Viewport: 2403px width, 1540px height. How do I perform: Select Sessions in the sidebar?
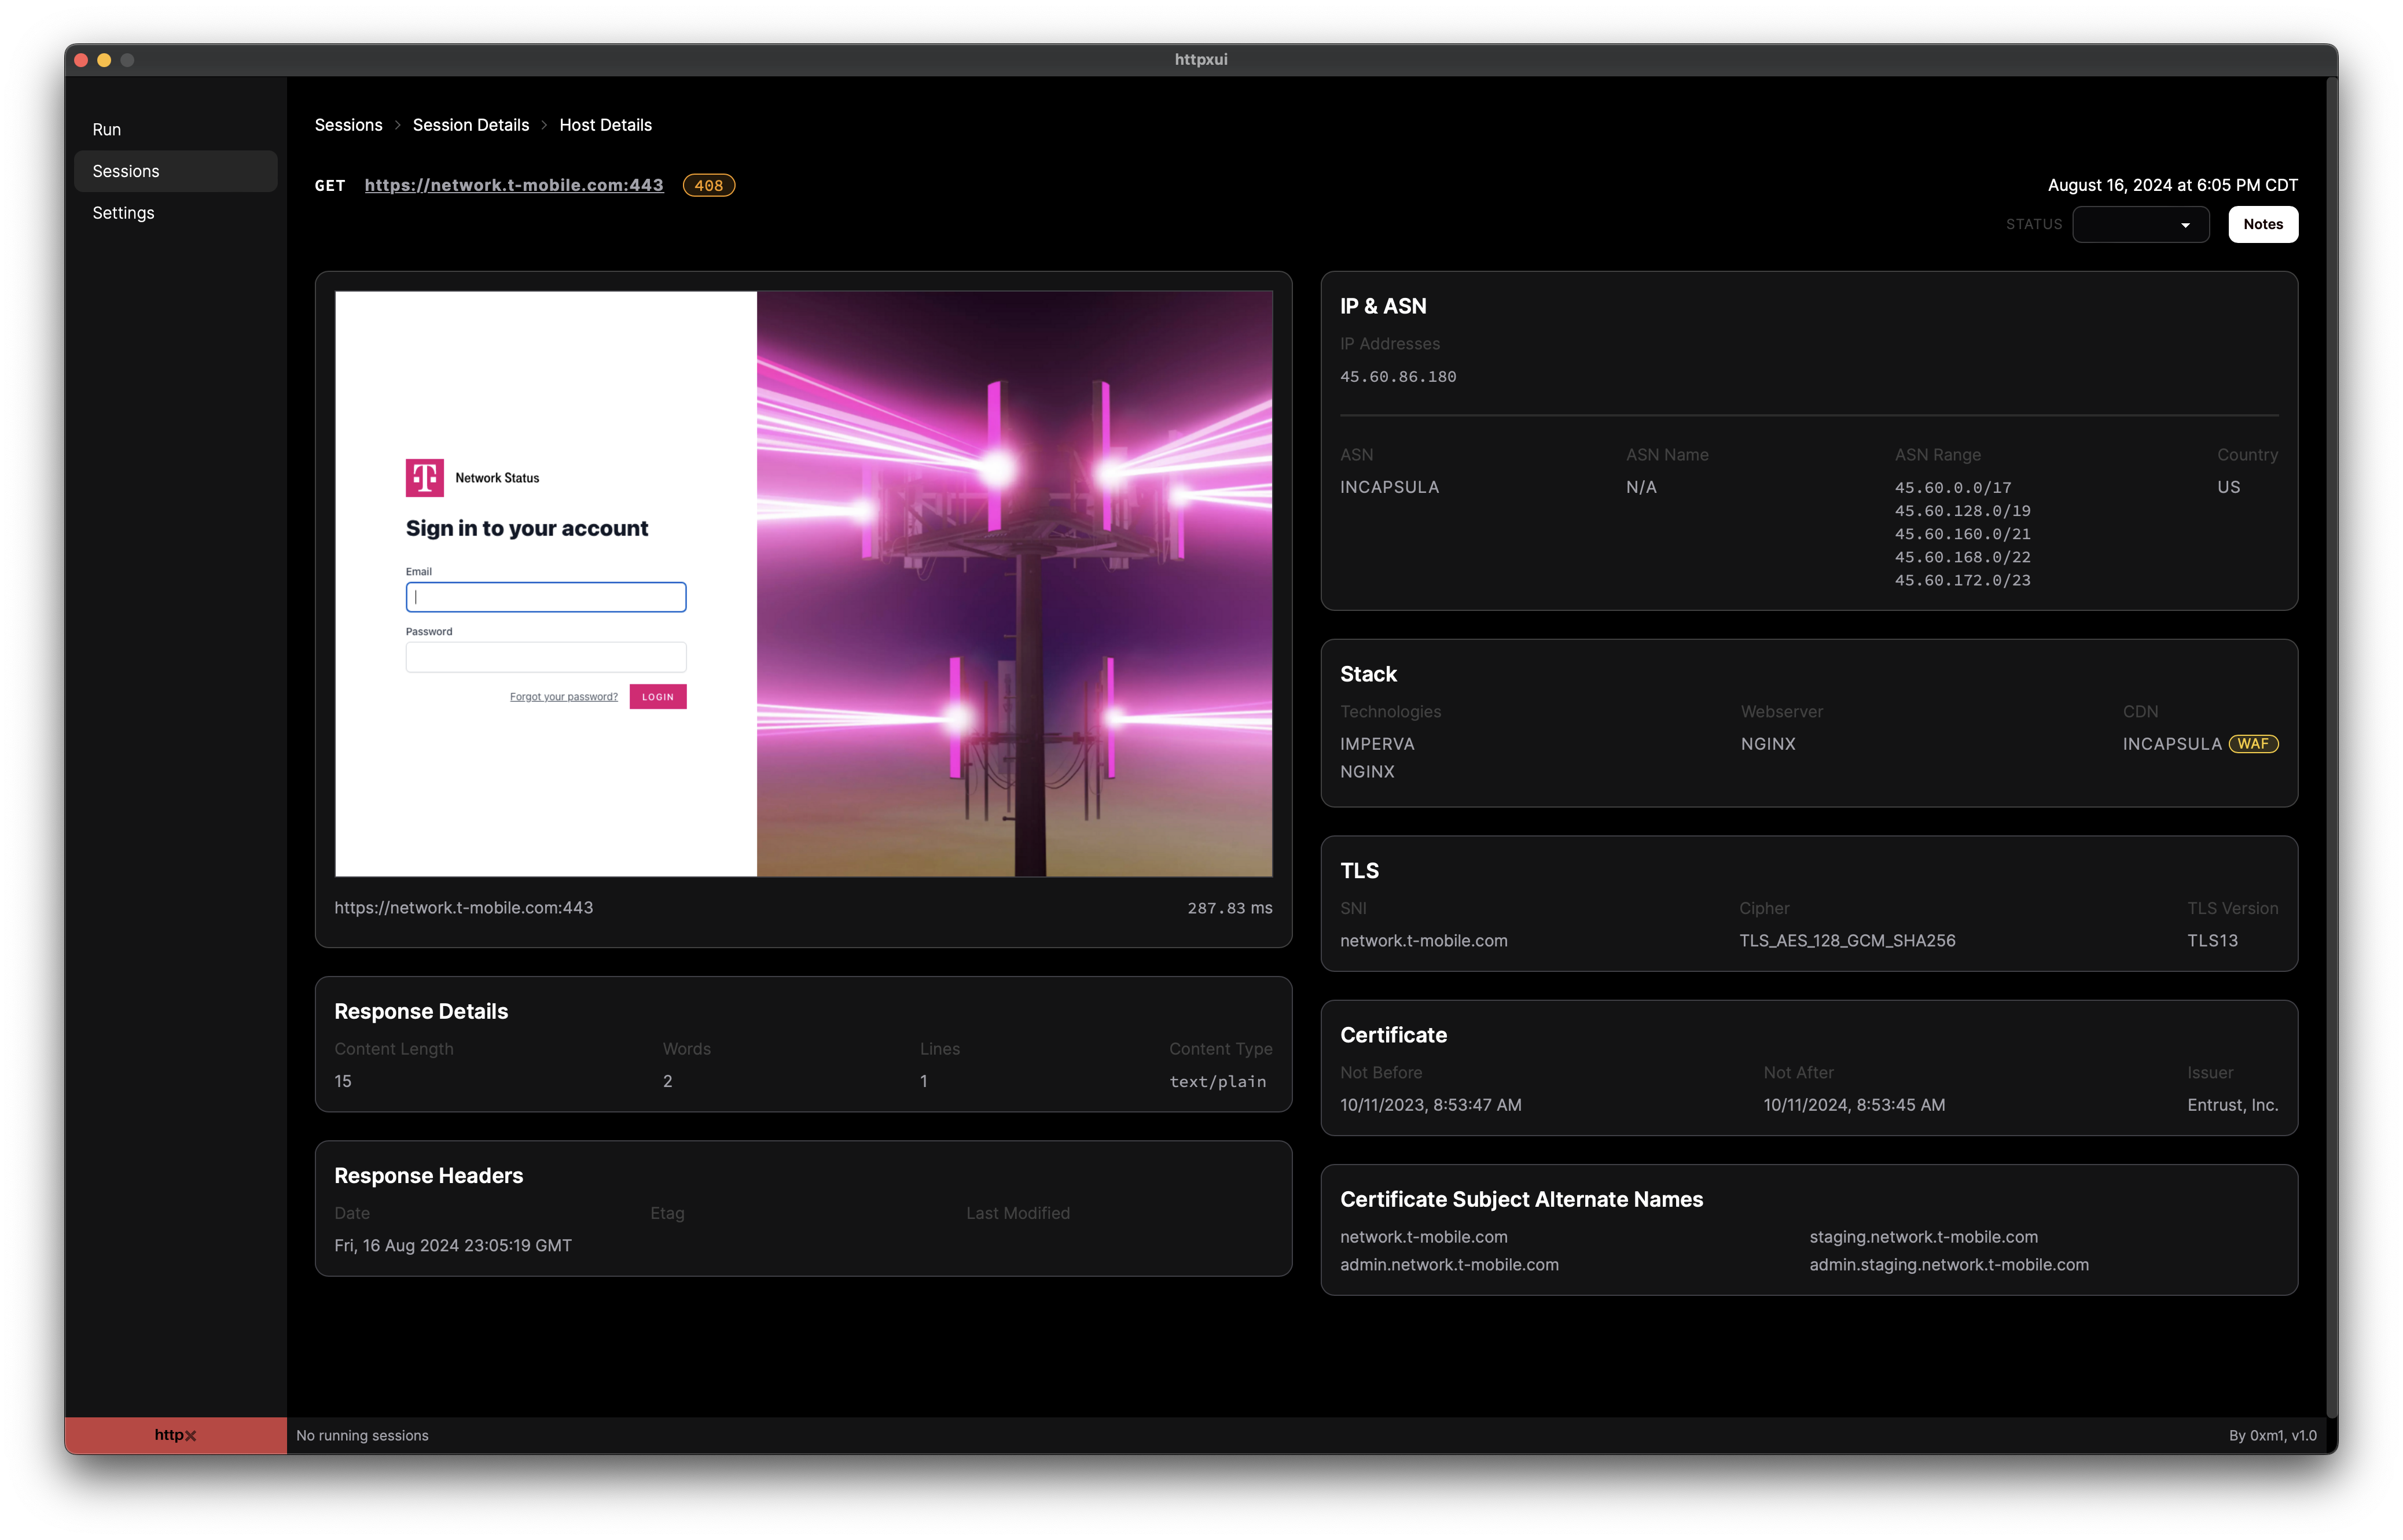pyautogui.click(x=175, y=171)
